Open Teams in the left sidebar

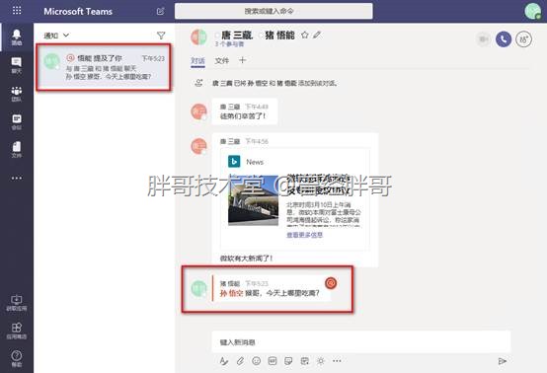[x=17, y=94]
